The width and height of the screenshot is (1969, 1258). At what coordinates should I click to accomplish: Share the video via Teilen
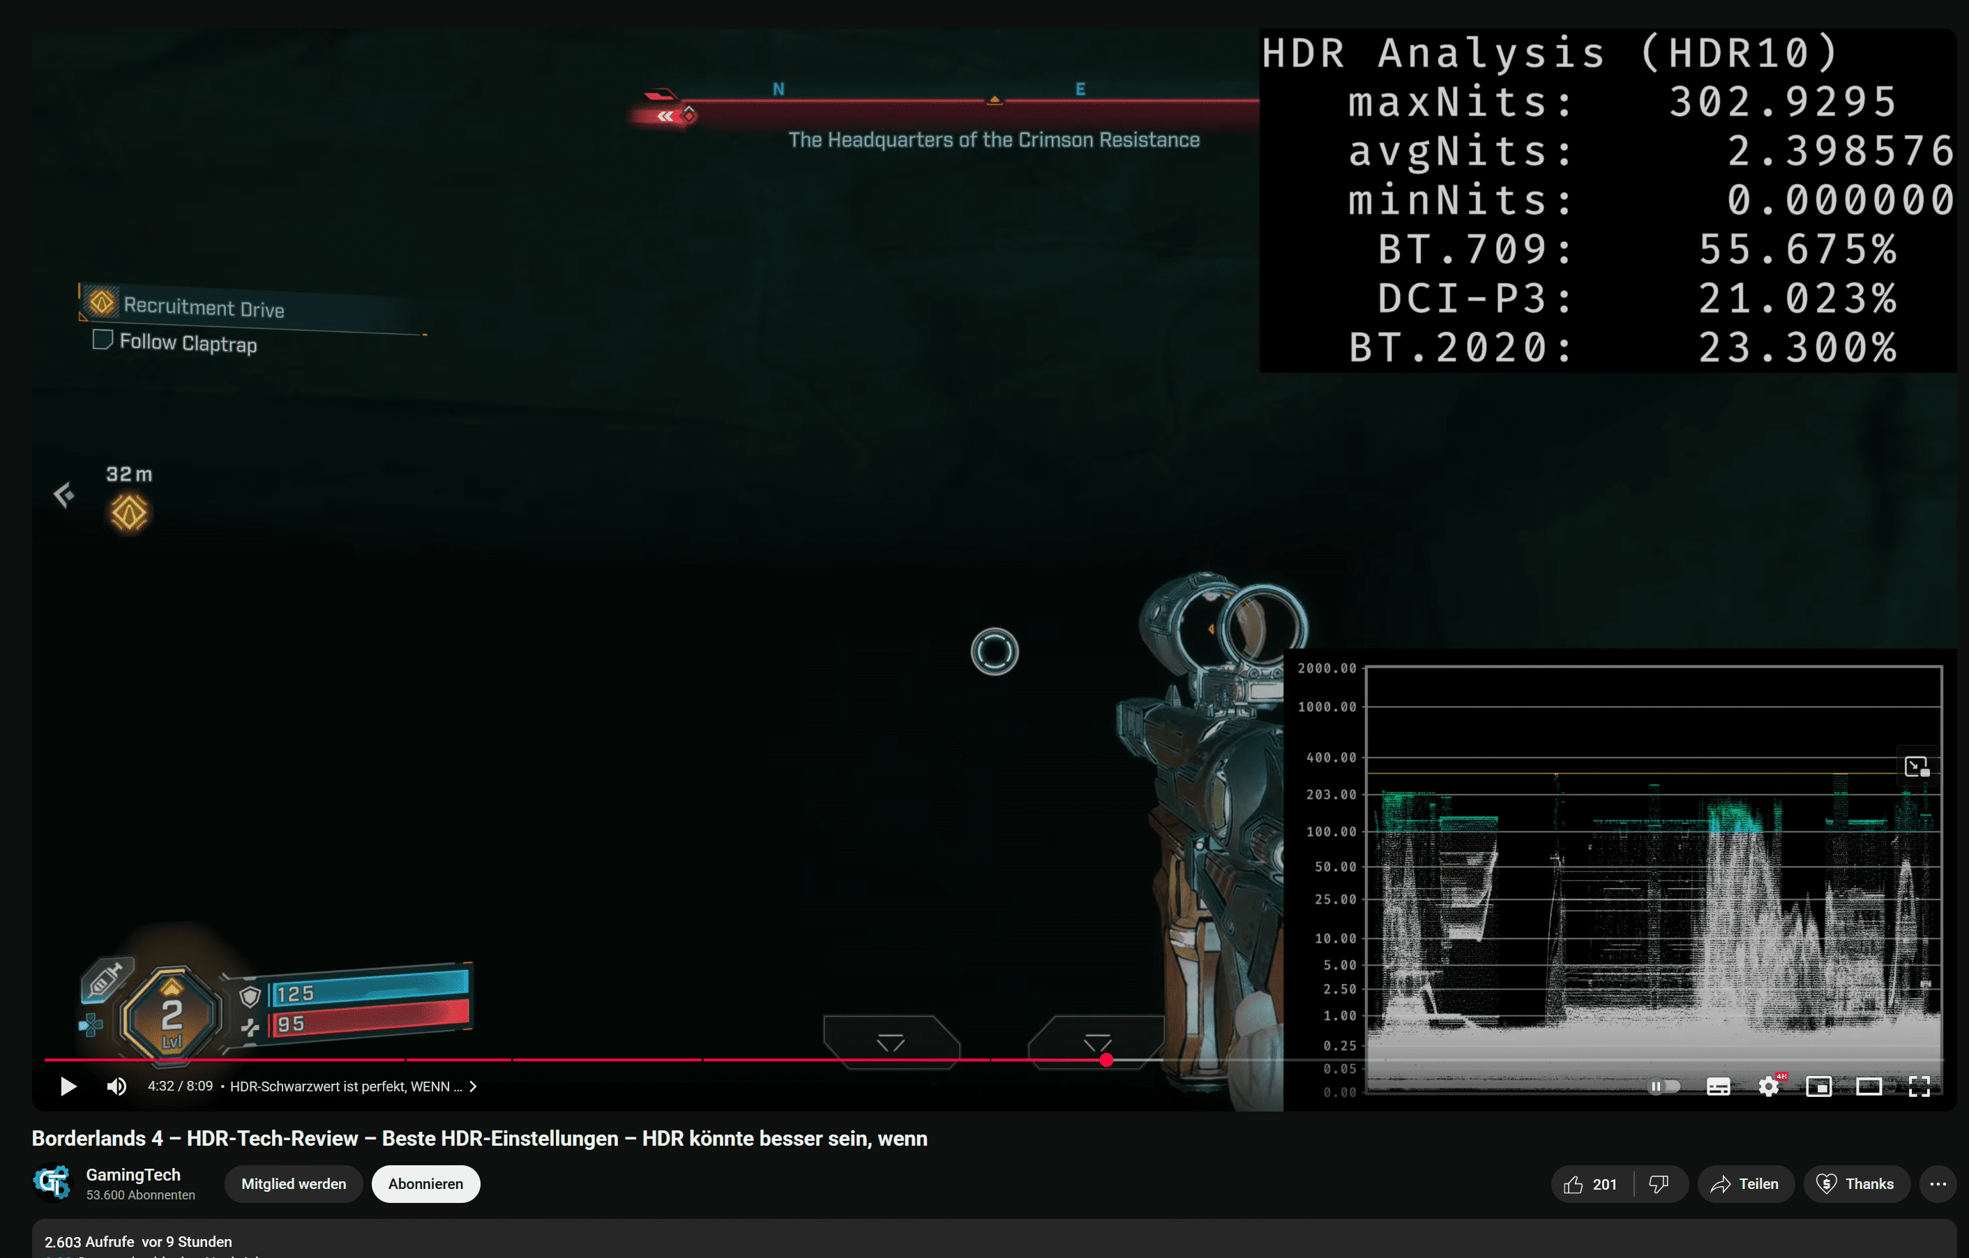tap(1745, 1185)
